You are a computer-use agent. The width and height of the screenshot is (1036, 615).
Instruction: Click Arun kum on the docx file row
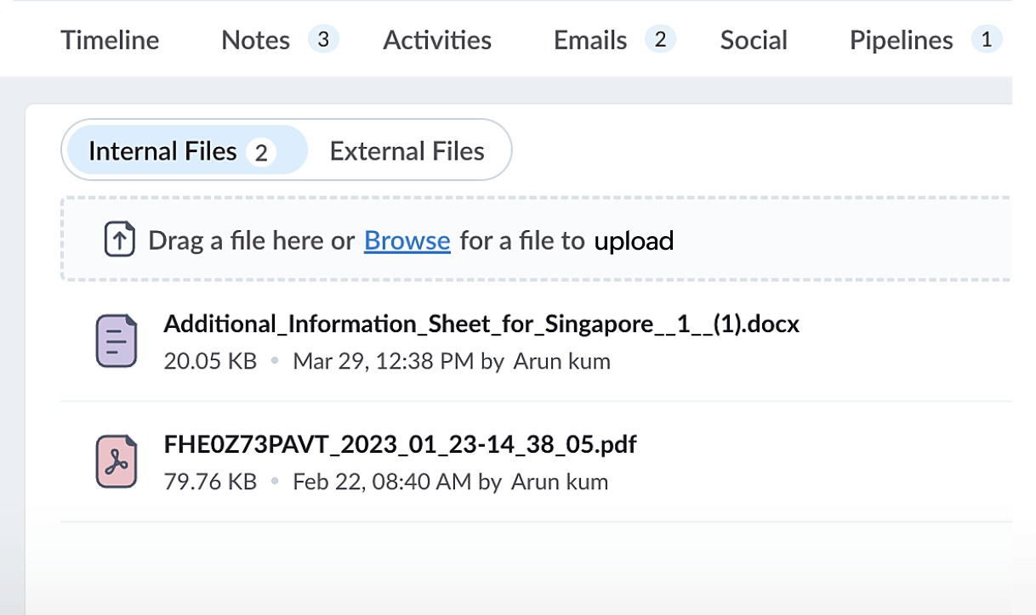562,361
